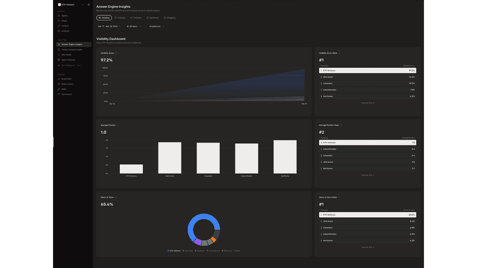Image resolution: width=477 pixels, height=268 pixels.
Task: Open the All platforms filter dropdown
Action: [x=157, y=26]
